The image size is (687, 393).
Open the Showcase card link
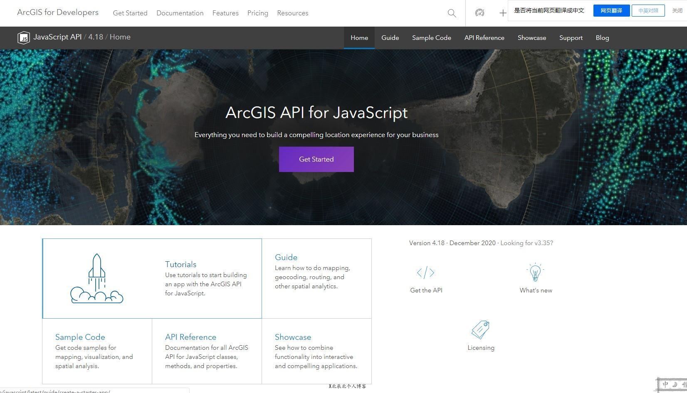click(293, 337)
